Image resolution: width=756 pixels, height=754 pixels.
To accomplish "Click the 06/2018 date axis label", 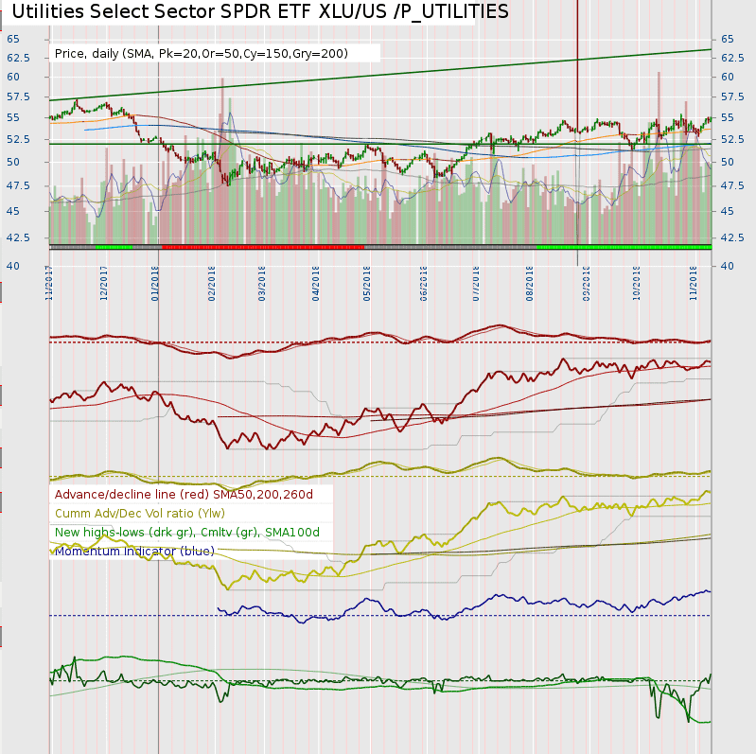I will click(424, 284).
